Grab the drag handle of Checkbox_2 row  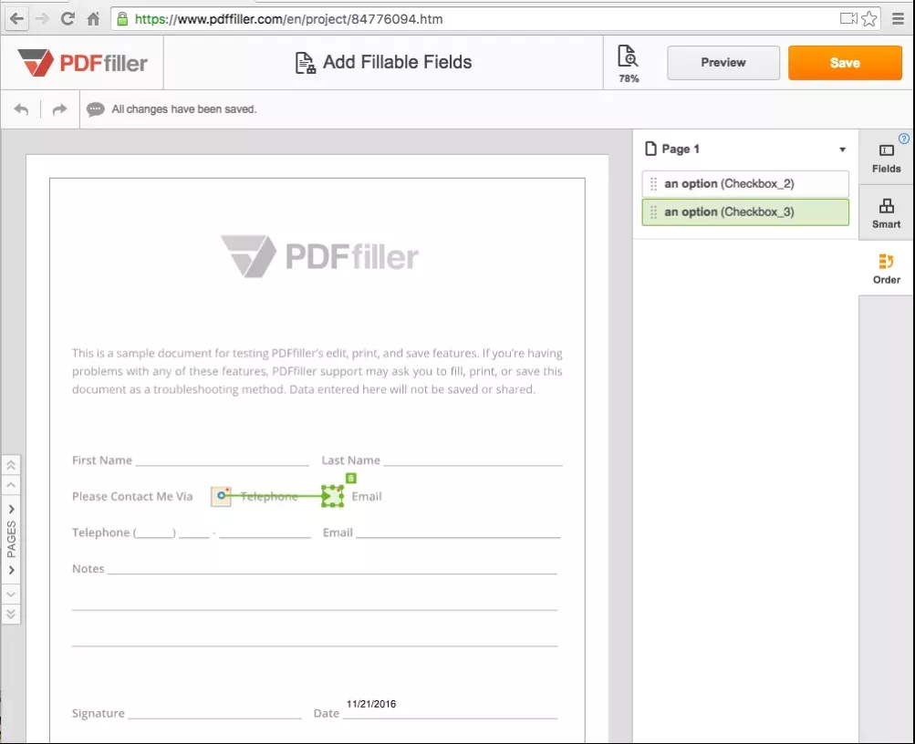[653, 183]
